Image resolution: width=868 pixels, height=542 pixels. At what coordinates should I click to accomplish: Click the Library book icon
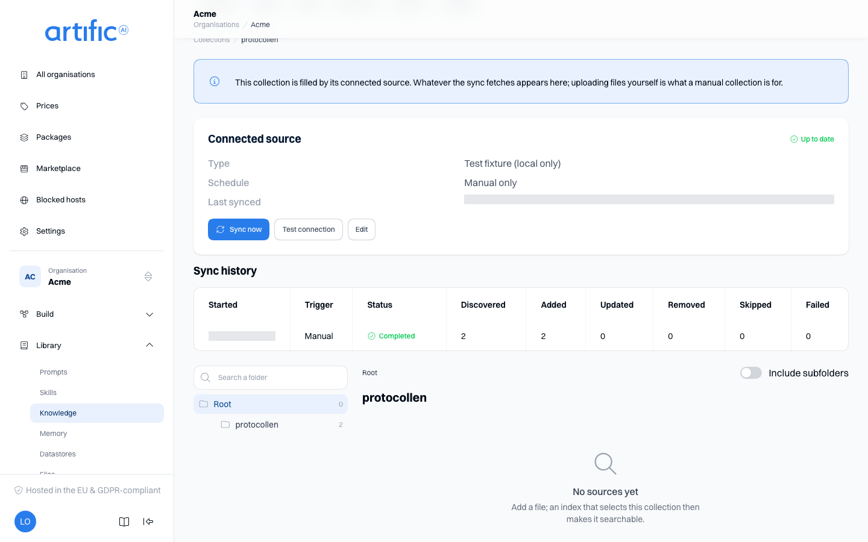point(24,346)
